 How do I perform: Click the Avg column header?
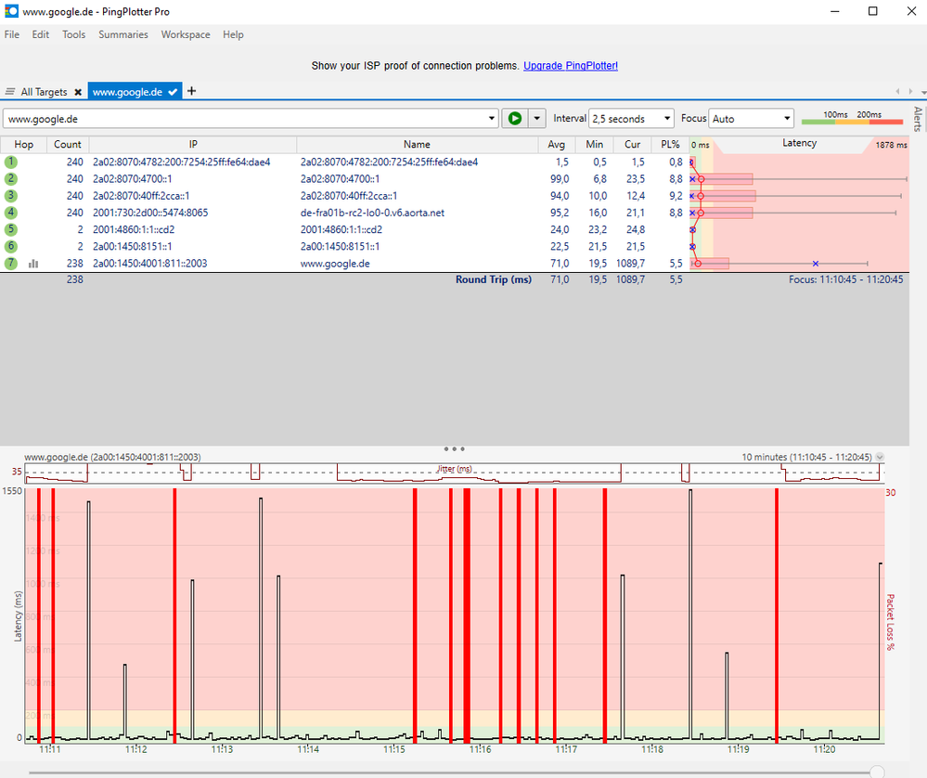557,144
